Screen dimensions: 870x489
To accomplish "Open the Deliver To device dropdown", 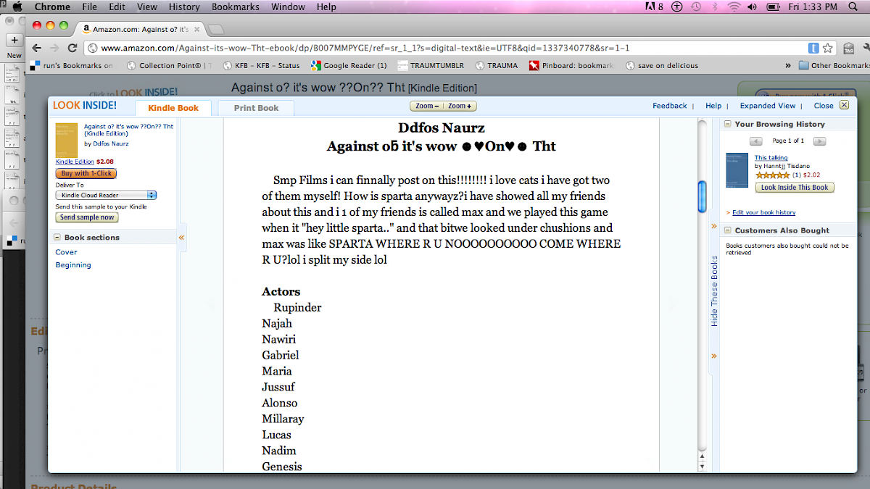I will click(x=106, y=195).
